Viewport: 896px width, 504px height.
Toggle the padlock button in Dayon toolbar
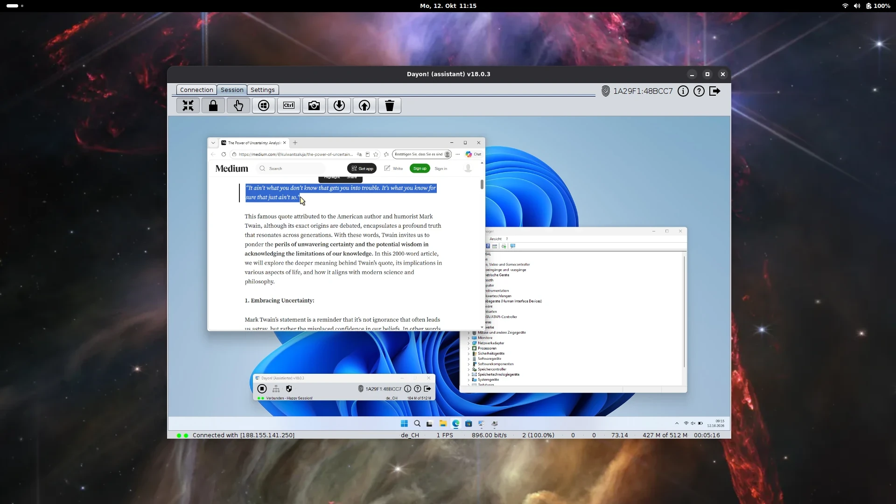click(x=213, y=106)
